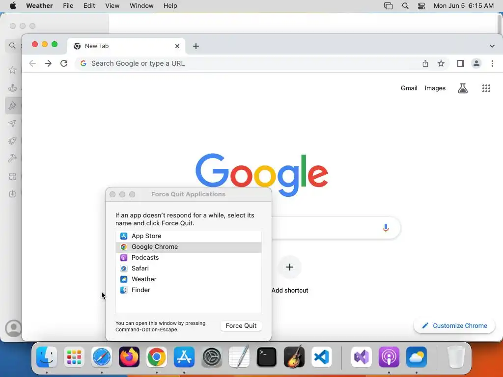Open Safari from the Dock
The width and height of the screenshot is (503, 377).
(x=102, y=357)
